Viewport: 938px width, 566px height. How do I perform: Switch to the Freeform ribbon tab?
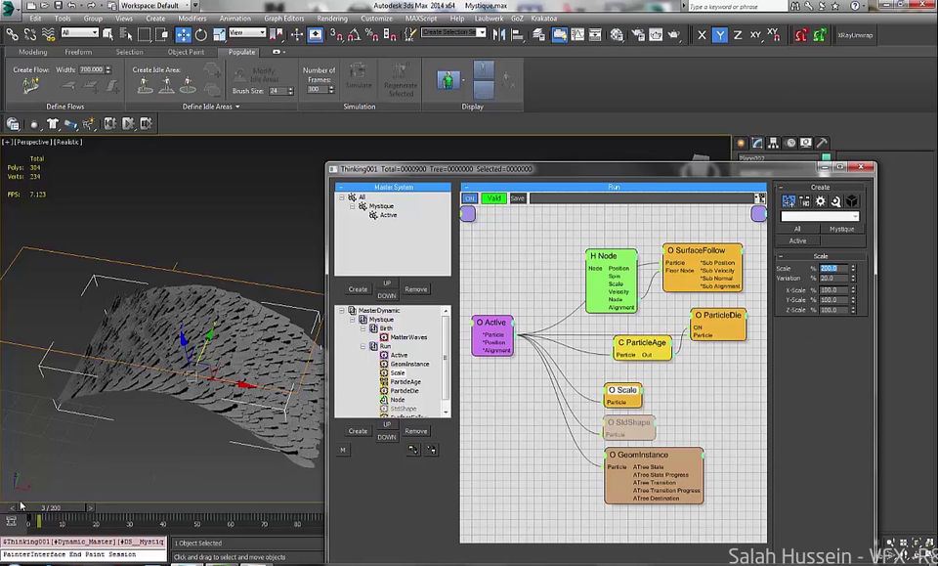point(78,52)
